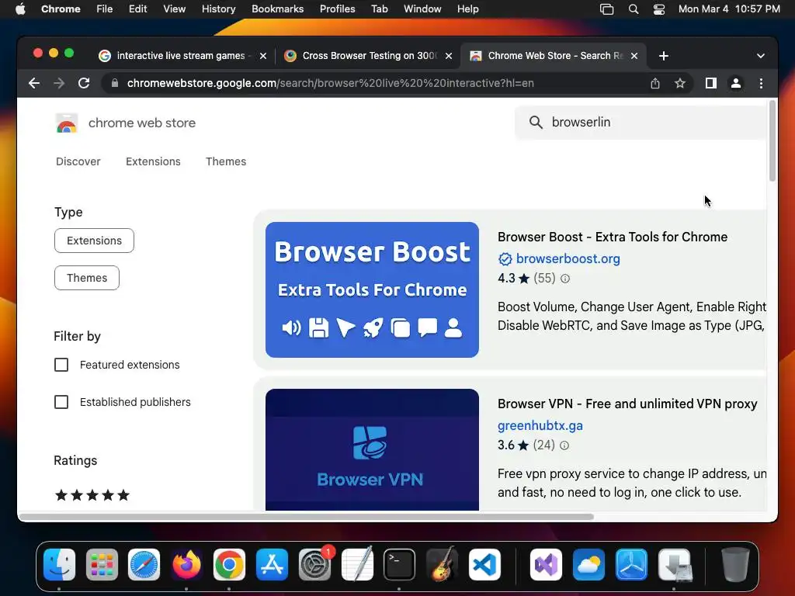
Task: Launch Visual Studio Code from the dock
Action: [x=484, y=565]
